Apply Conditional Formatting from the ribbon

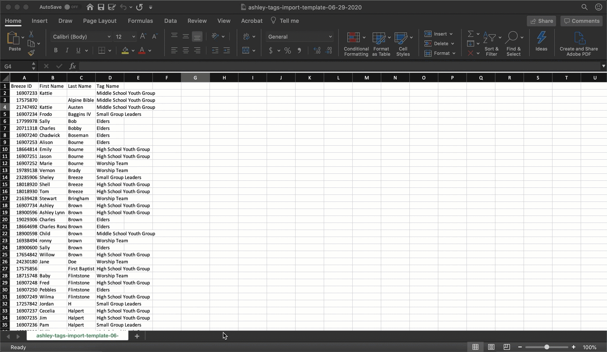pos(356,44)
